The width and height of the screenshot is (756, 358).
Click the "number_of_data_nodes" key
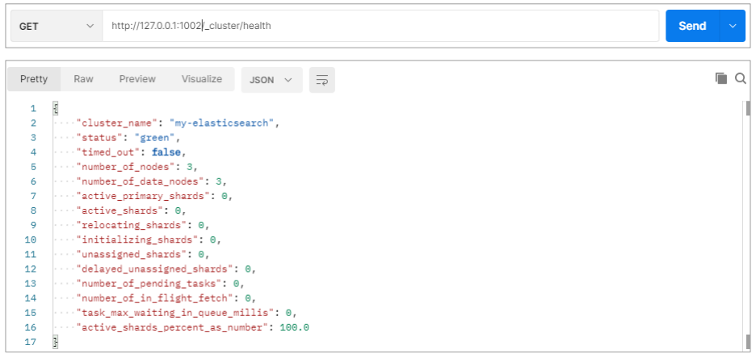(x=141, y=181)
